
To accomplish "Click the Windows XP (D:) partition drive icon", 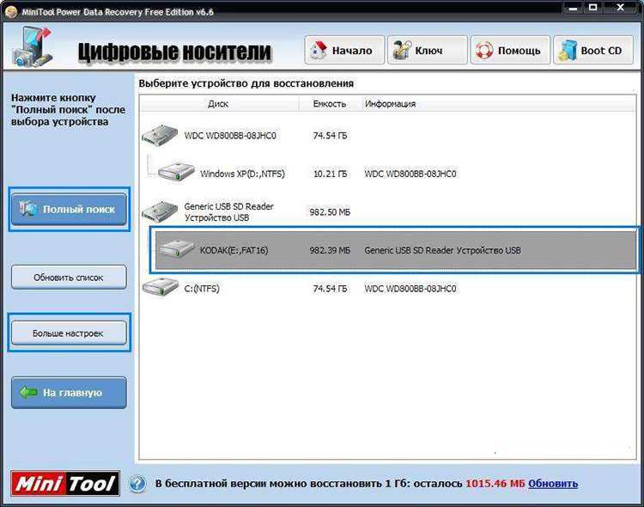I will coord(176,172).
